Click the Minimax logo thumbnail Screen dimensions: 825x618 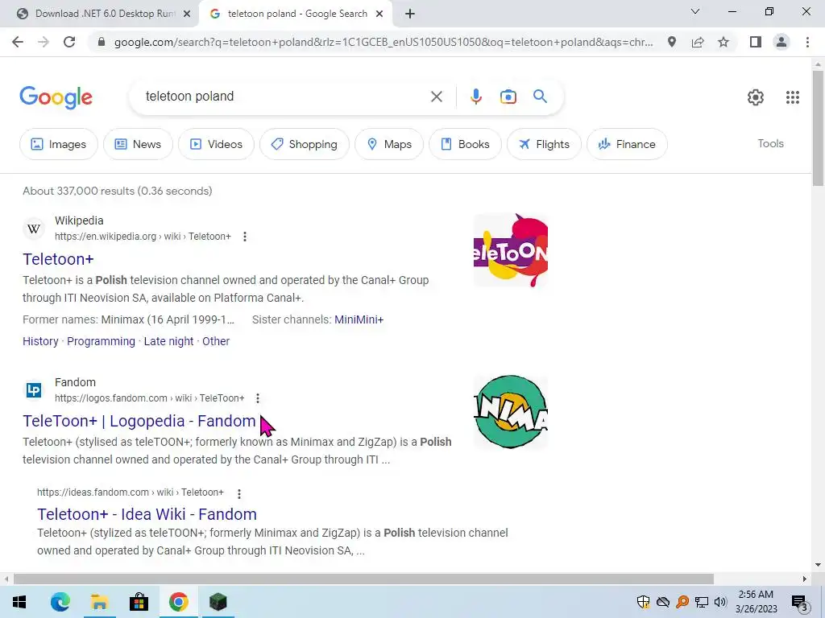(x=510, y=412)
